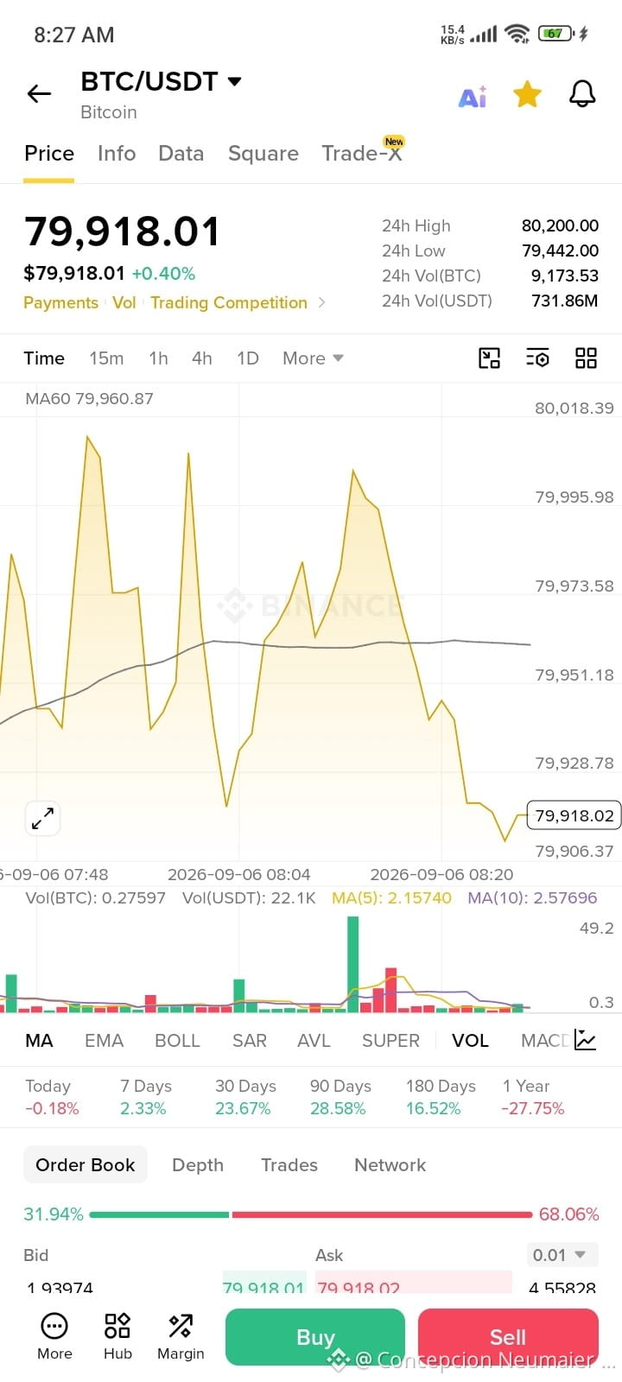This screenshot has height=1382, width=622.
Task: Open the 0.01 price precision dropdown
Action: 562,1255
